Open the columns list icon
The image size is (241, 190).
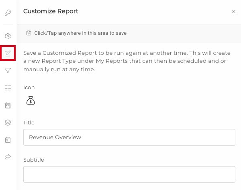pyautogui.click(x=8, y=88)
